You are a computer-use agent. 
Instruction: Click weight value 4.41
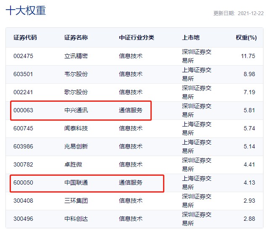tap(249, 164)
